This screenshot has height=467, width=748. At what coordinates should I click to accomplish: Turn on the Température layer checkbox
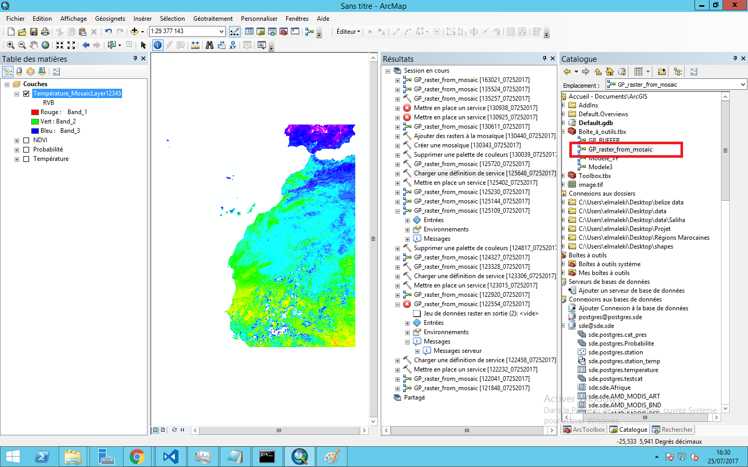(x=26, y=159)
